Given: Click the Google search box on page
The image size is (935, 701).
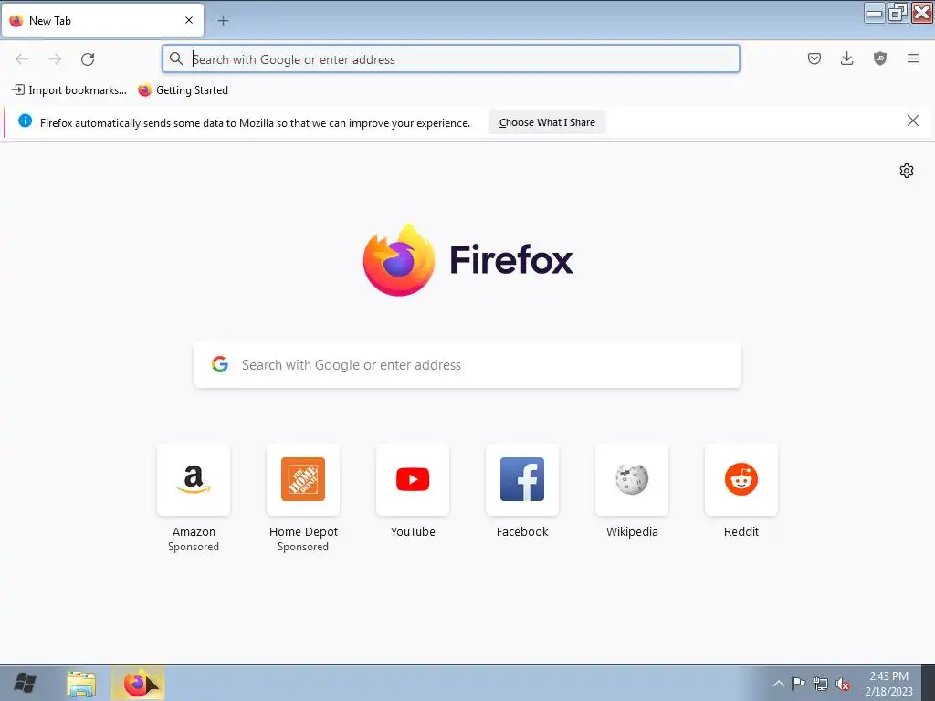Looking at the screenshot, I should [467, 365].
